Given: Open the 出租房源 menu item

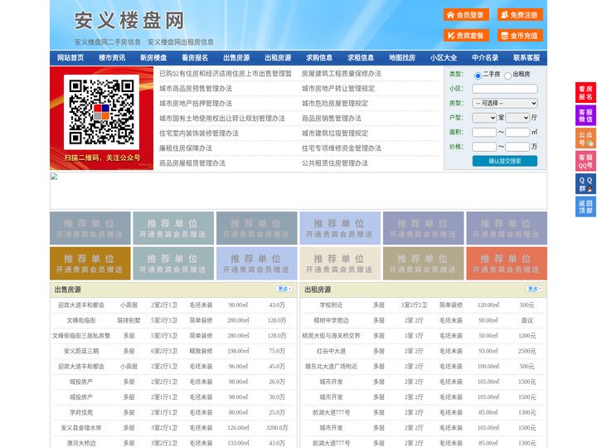Looking at the screenshot, I should tap(278, 58).
